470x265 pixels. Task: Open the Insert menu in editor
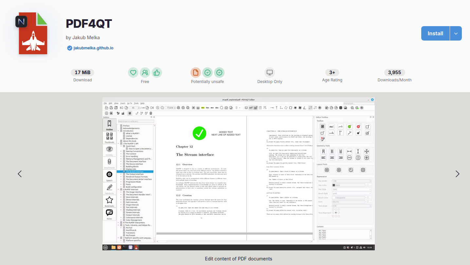pyautogui.click(x=123, y=103)
